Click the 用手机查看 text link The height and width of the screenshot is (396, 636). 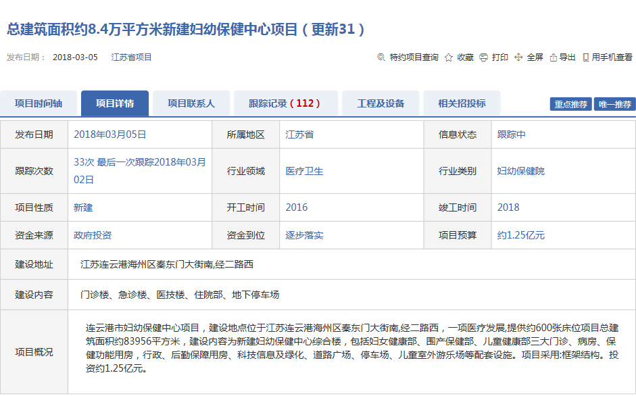(x=612, y=57)
